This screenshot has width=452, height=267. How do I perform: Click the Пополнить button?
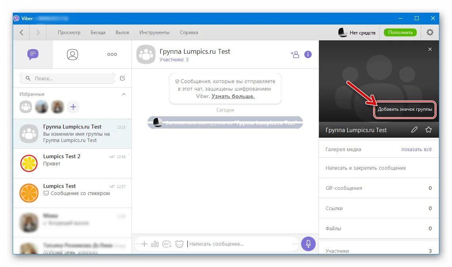coord(400,32)
